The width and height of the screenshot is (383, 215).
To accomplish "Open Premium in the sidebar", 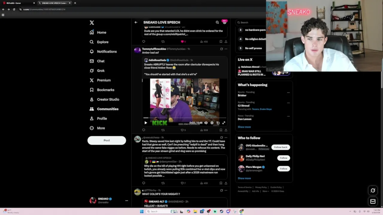I will coord(100,80).
